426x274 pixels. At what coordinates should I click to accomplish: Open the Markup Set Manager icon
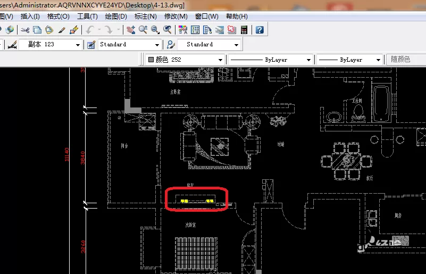(x=232, y=30)
